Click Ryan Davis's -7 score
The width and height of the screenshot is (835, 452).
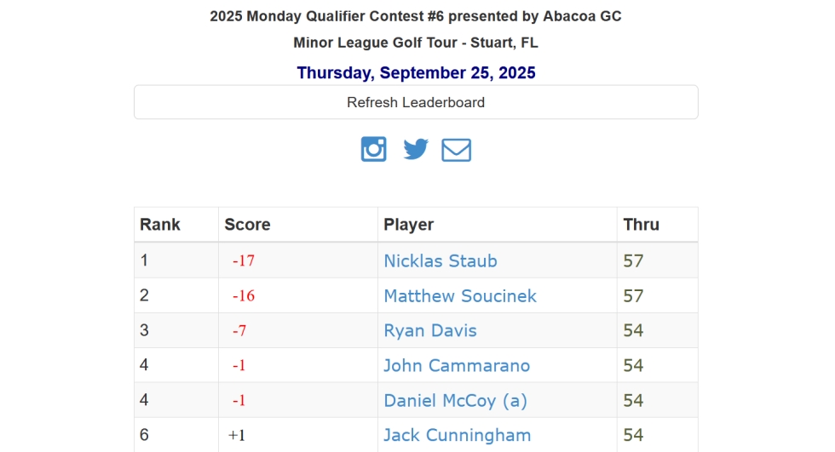click(x=239, y=331)
